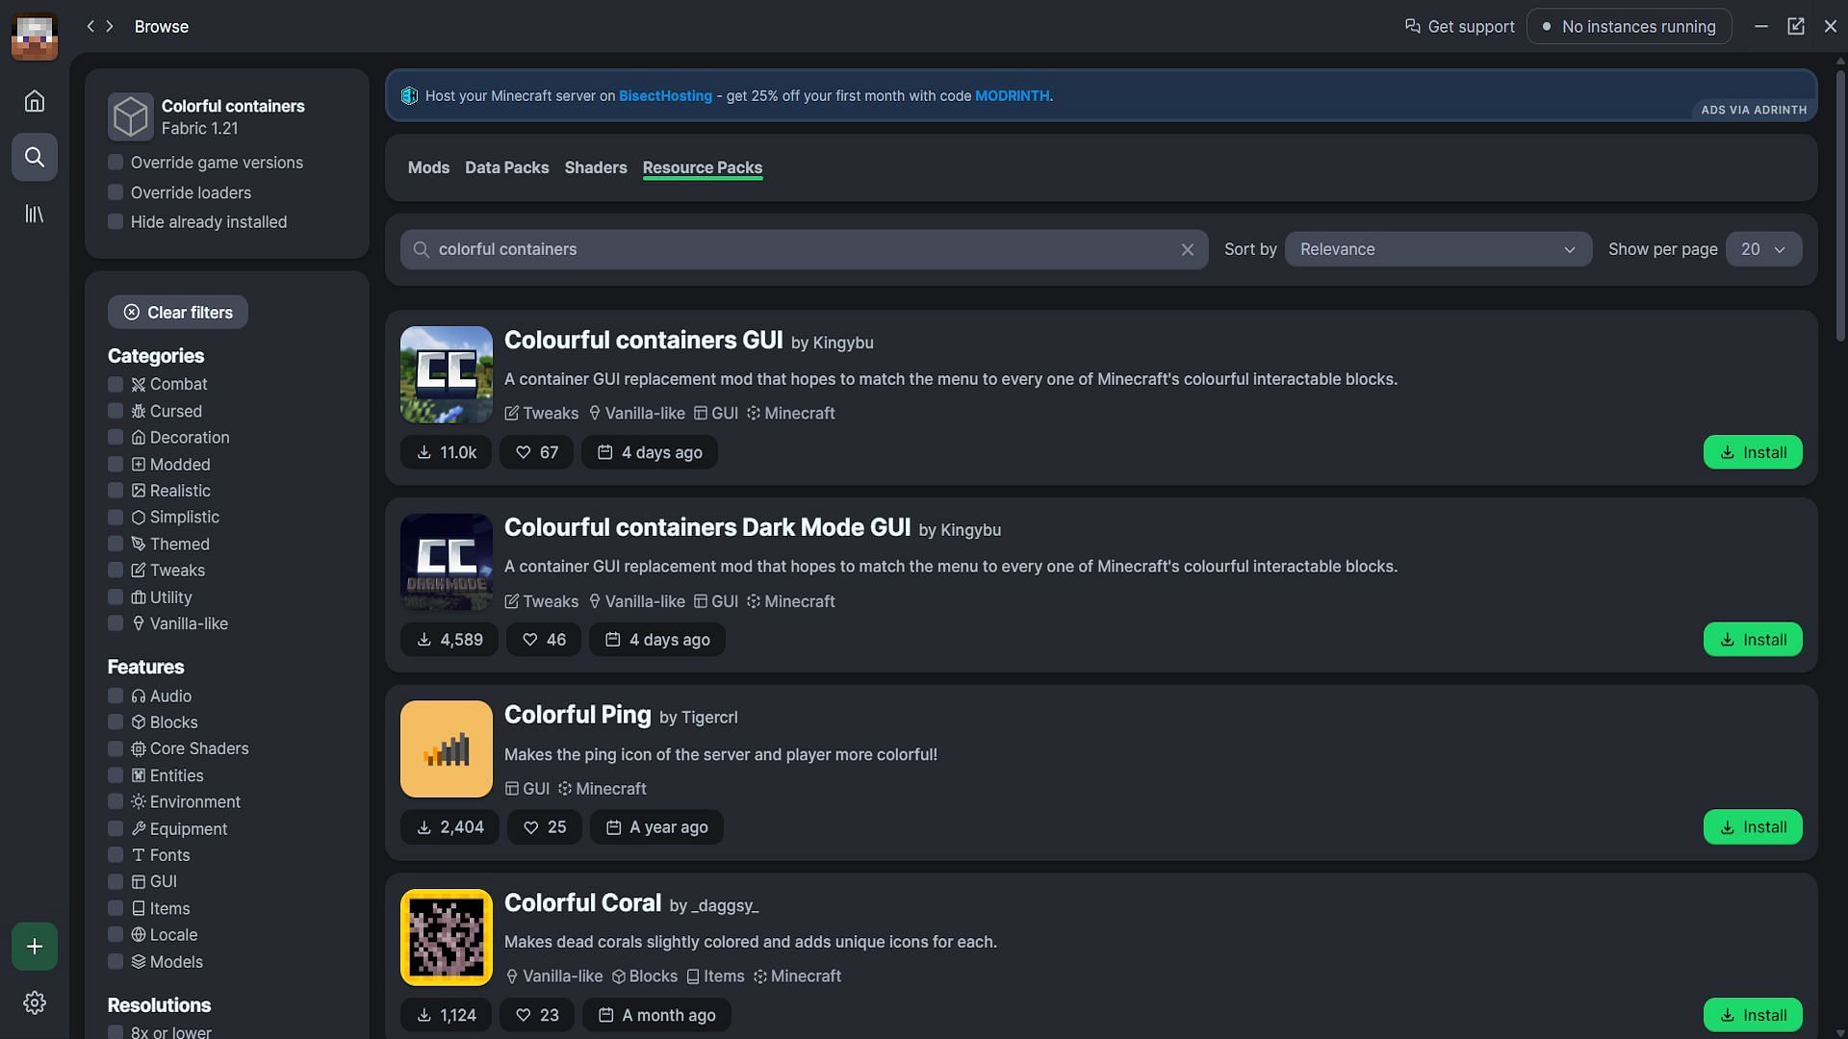Click Get support link
Image resolution: width=1848 pixels, height=1039 pixels.
1459,26
